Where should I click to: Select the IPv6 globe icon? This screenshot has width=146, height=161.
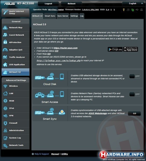coord(5,108)
